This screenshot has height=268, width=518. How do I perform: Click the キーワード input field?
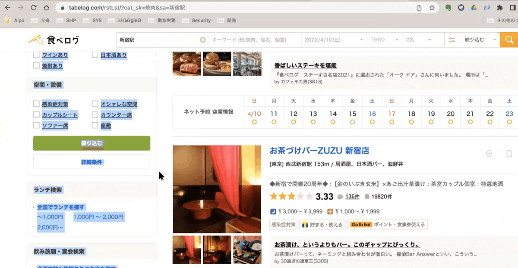[x=255, y=40]
